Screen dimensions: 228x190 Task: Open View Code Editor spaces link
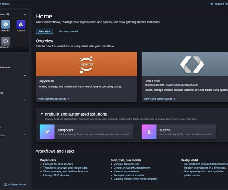(x=159, y=99)
